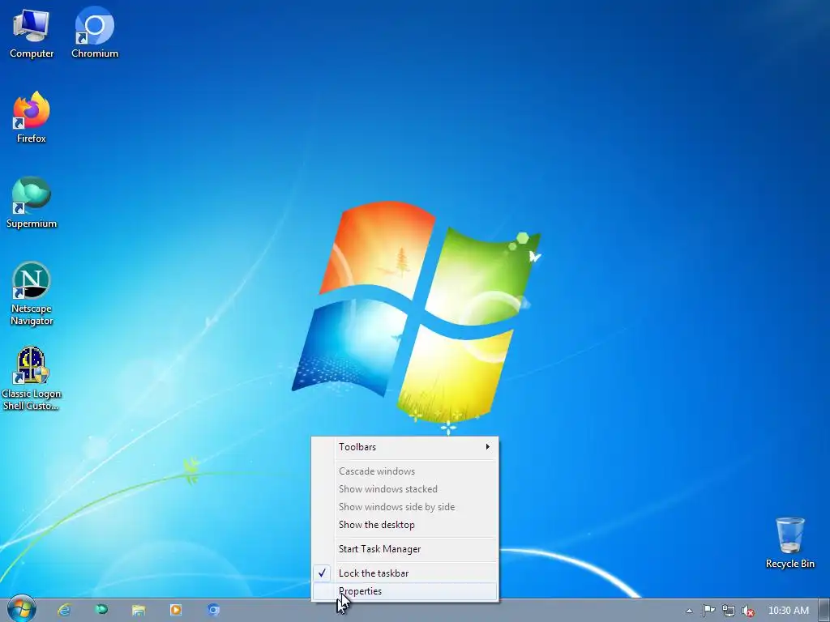This screenshot has width=830, height=622.
Task: Select the Recycle Bin icon
Action: (789, 543)
